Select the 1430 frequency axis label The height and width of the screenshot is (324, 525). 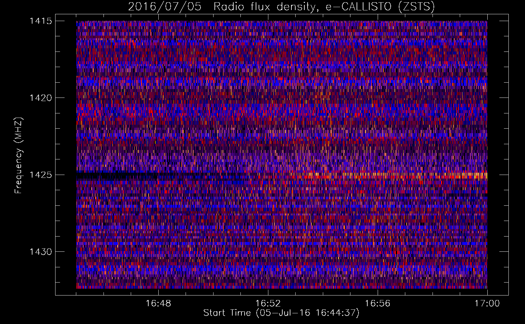click(x=41, y=252)
